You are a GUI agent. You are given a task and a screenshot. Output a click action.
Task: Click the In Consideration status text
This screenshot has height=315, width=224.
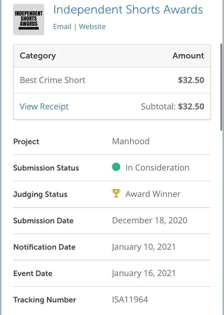[157, 168]
